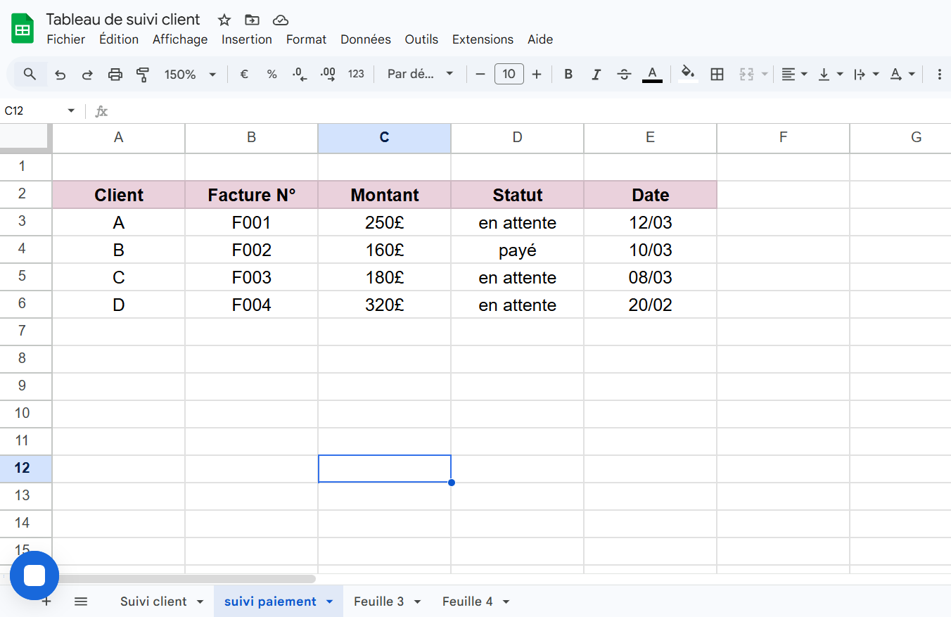This screenshot has width=951, height=617.
Task: Select the paint format roller tool
Action: [x=143, y=75]
